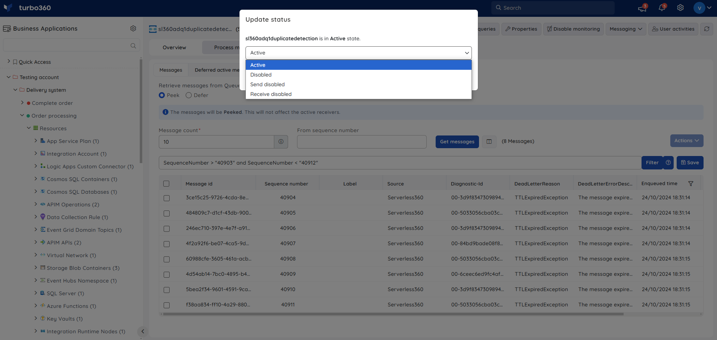
Task: Click the Virtual Network icon
Action: pyautogui.click(x=43, y=255)
